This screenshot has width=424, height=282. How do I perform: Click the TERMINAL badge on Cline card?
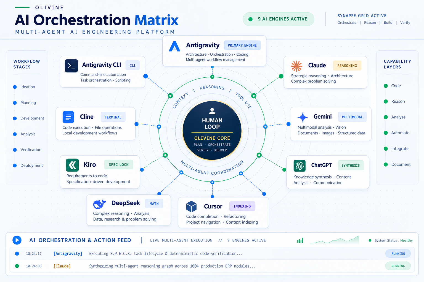113,117
